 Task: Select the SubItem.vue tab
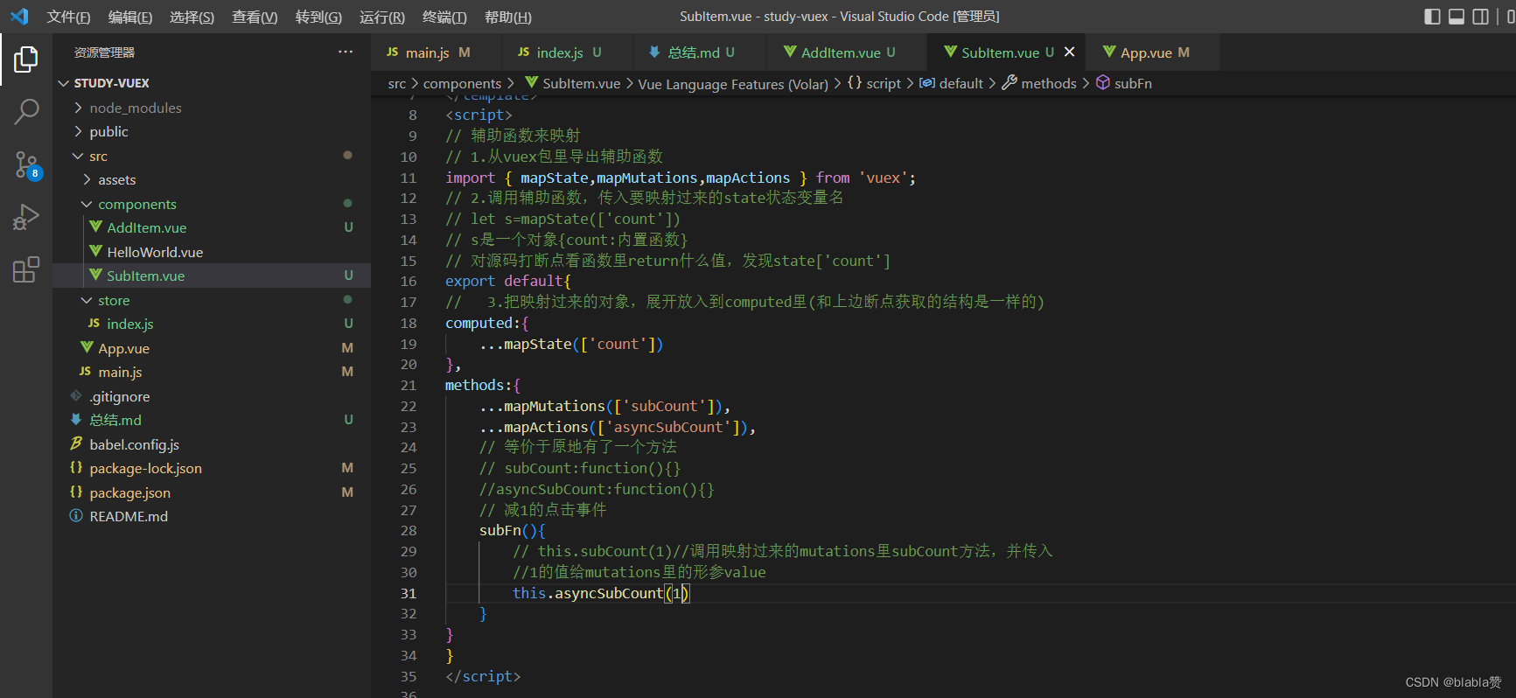(x=1006, y=52)
